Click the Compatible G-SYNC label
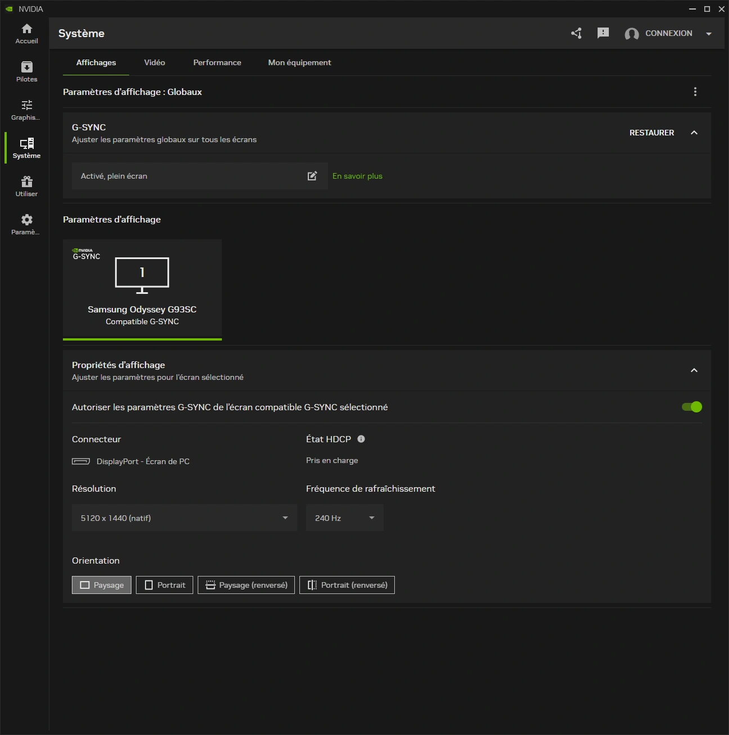This screenshot has height=735, width=729. click(x=142, y=321)
